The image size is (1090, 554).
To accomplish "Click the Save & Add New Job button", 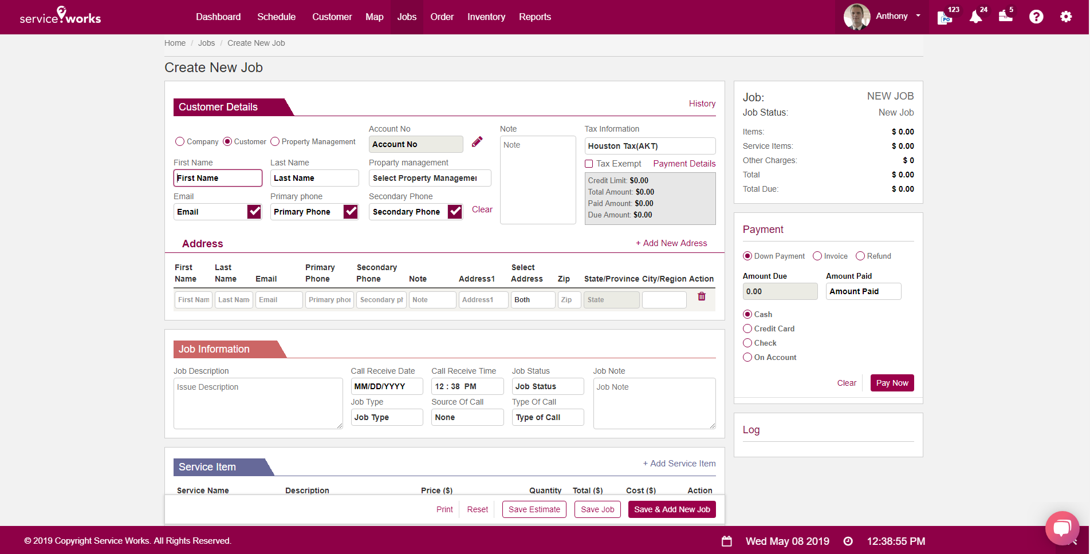I will 671,509.
